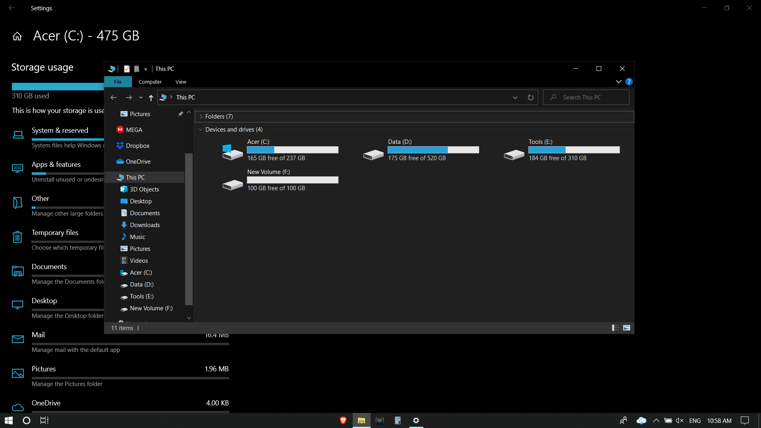Open the New Volume (F:) drive icon
This screenshot has height=428, width=761.
point(232,184)
